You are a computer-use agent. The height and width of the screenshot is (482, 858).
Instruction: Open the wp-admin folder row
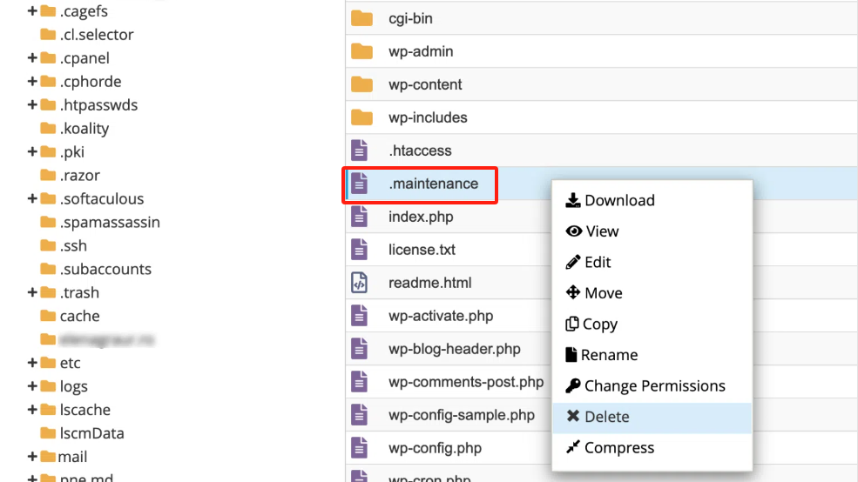click(x=421, y=51)
